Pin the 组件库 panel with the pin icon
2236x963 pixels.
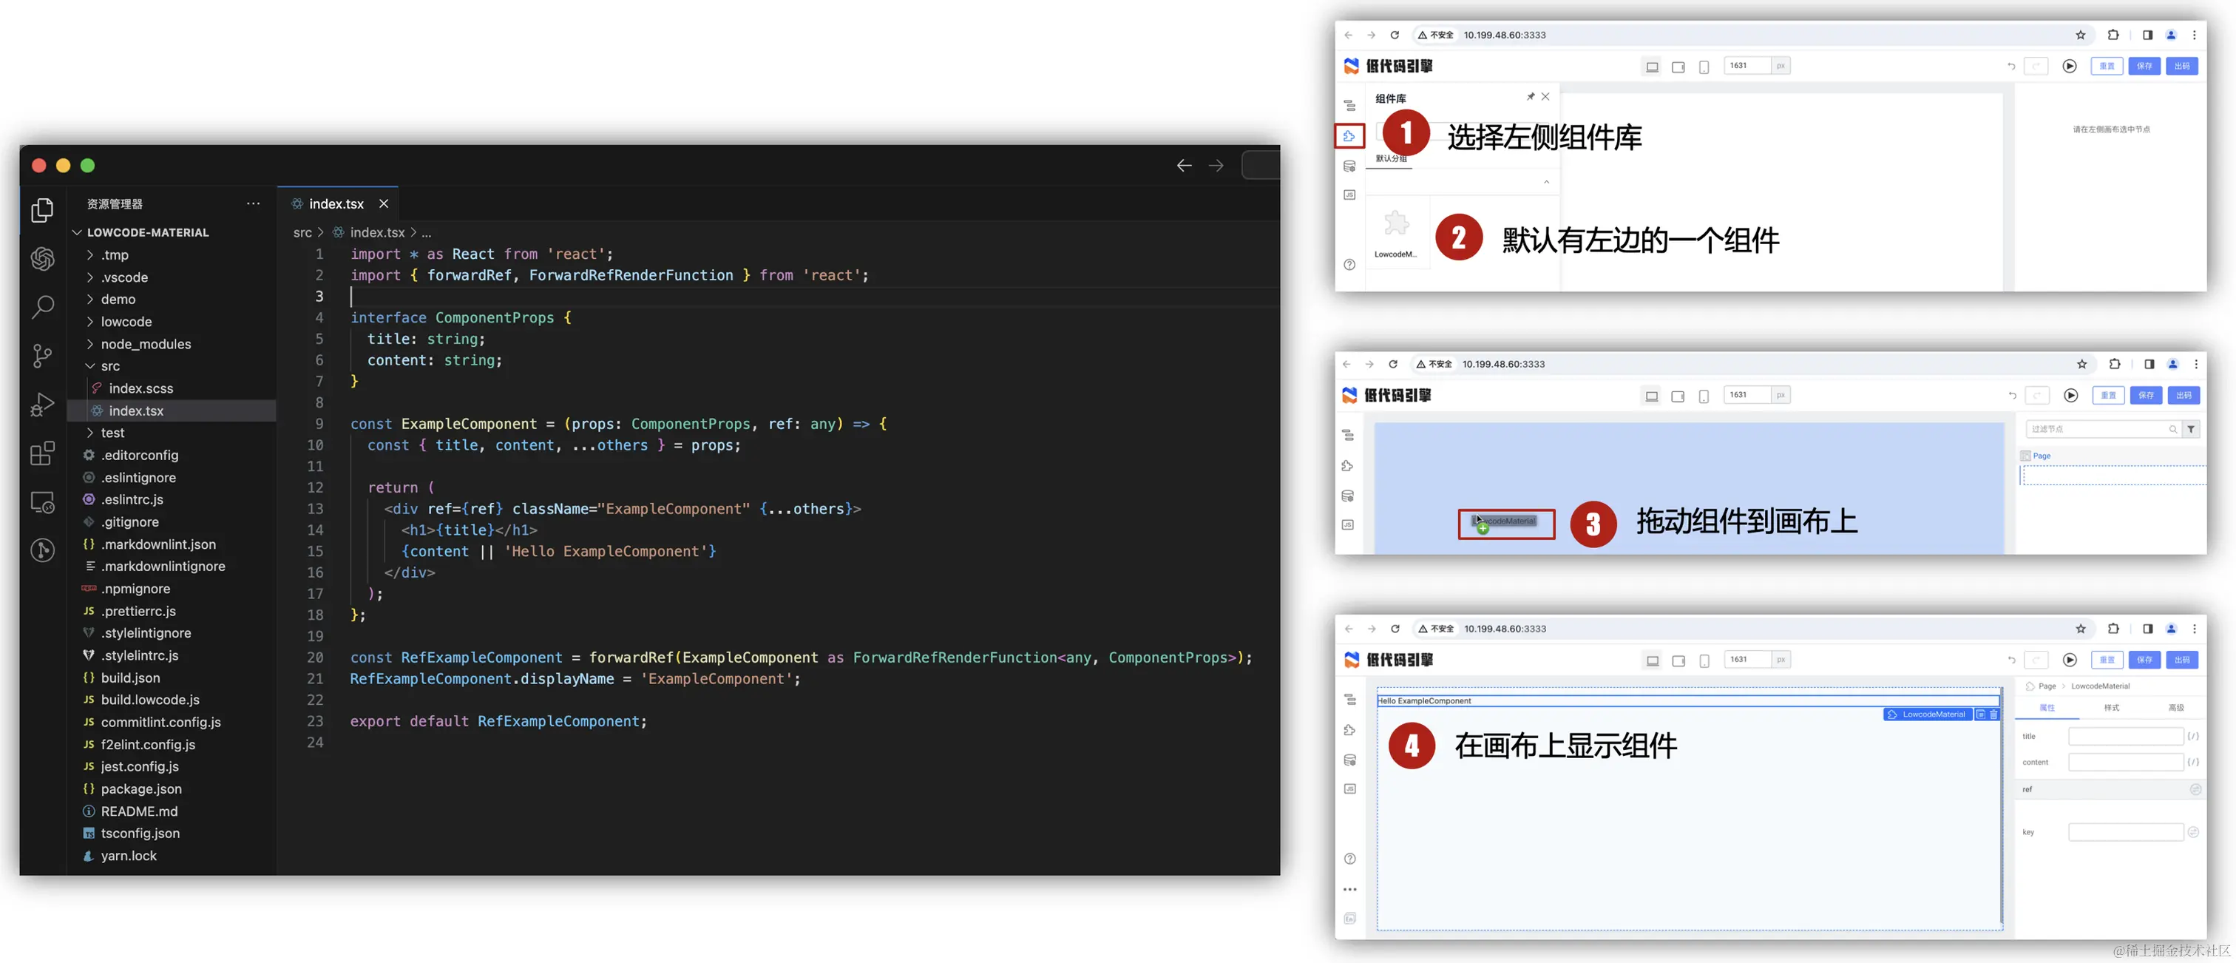click(1531, 96)
